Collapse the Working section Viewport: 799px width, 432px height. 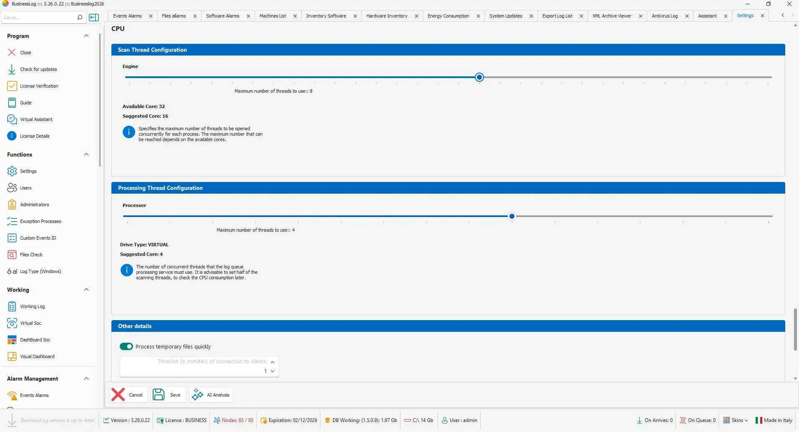(x=86, y=290)
